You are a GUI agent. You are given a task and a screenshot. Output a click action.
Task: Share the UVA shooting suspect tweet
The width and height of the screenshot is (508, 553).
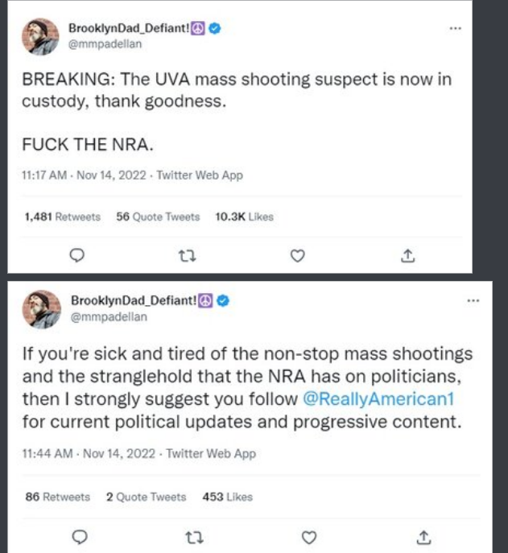[x=407, y=255]
